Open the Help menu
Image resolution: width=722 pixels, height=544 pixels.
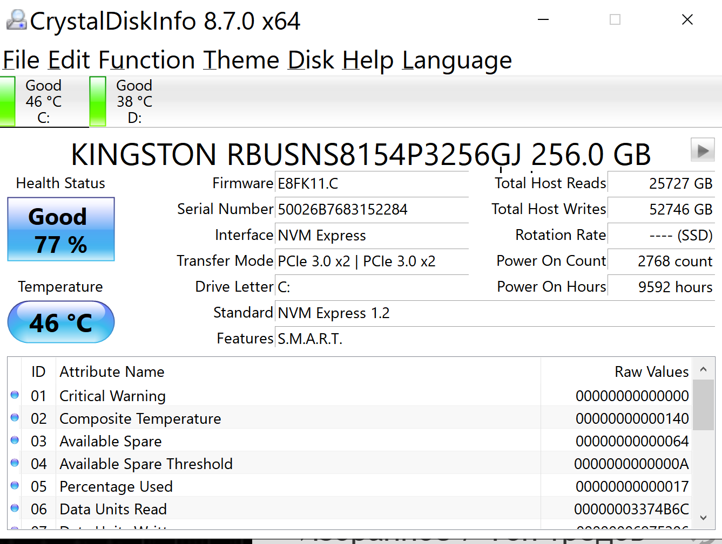[368, 60]
